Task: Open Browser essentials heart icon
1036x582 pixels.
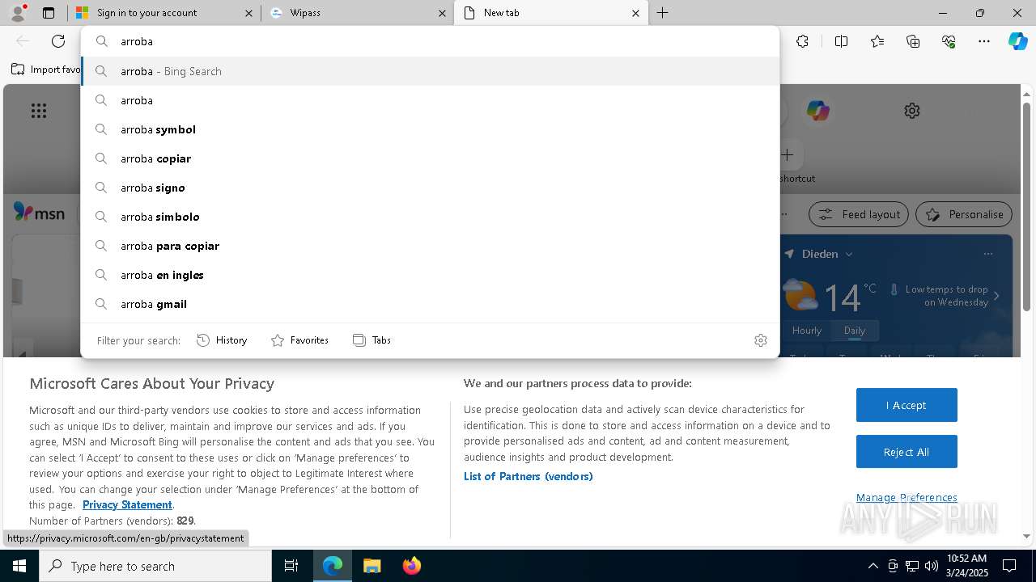Action: click(949, 41)
